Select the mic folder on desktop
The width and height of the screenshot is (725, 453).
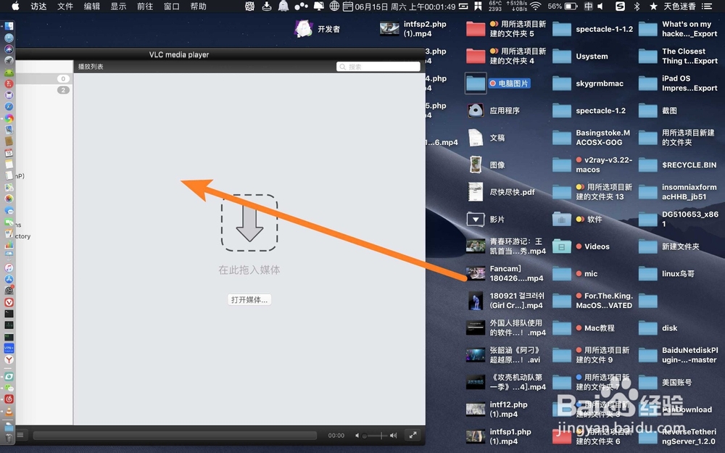point(575,274)
